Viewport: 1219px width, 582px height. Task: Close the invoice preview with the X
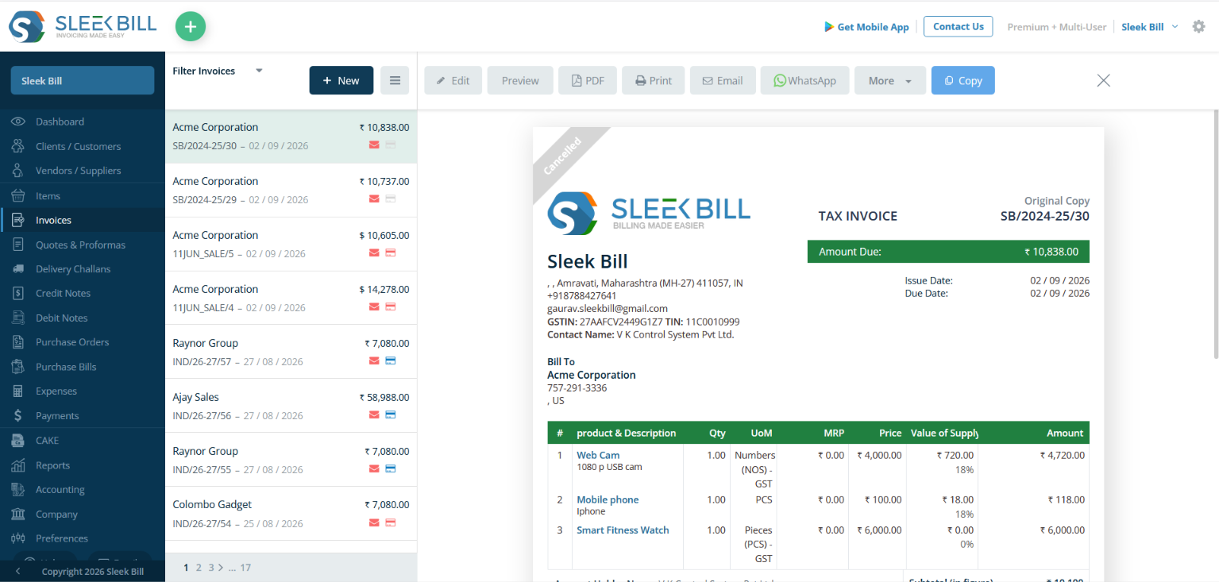pos(1103,80)
